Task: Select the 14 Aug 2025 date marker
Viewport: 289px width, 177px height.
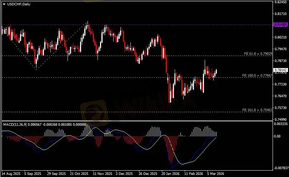Action: pos(11,174)
